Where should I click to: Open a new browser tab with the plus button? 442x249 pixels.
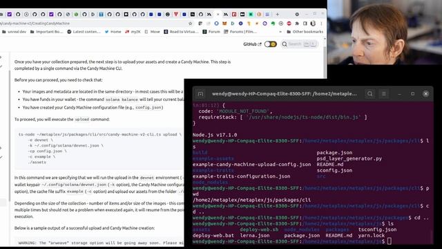point(278,14)
